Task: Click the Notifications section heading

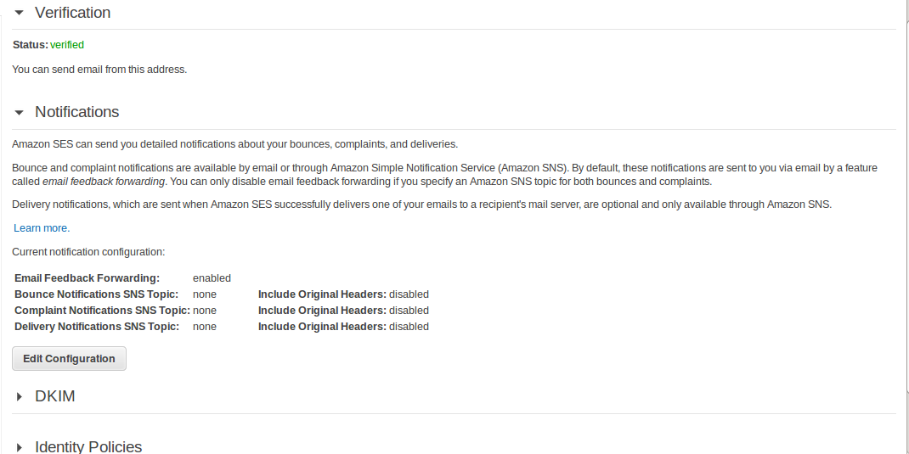Action: [77, 112]
